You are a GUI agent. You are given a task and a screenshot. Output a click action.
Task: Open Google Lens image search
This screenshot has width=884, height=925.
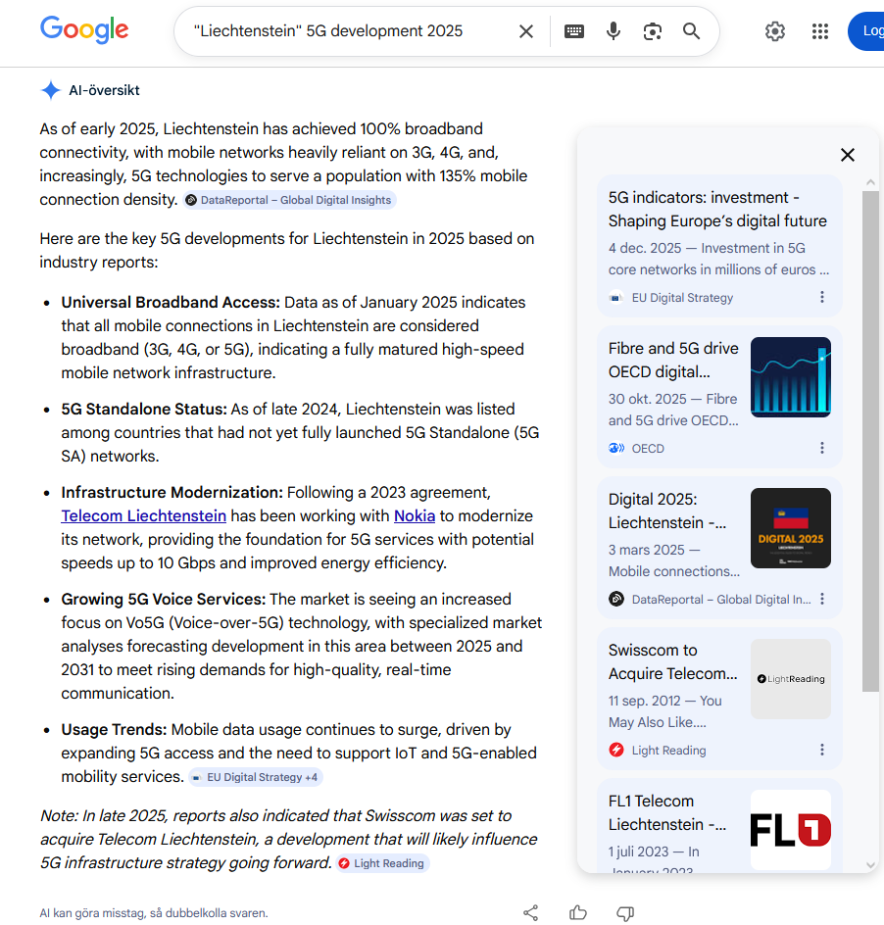[652, 31]
